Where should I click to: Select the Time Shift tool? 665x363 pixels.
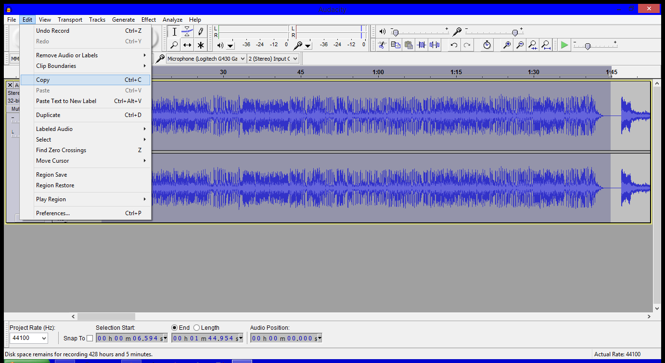(187, 45)
